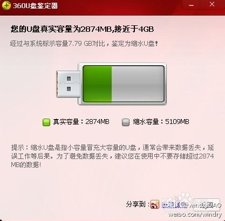This screenshot has width=225, height=221.
Task: Close the 360U盘鉴定器 window
Action: 212,4
